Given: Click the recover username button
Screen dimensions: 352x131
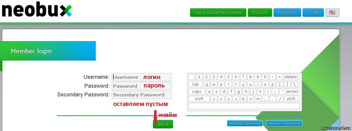Looking at the screenshot, I should [x=284, y=123].
